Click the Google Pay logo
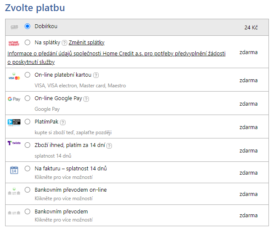The width and height of the screenshot is (277, 233). coord(14,99)
